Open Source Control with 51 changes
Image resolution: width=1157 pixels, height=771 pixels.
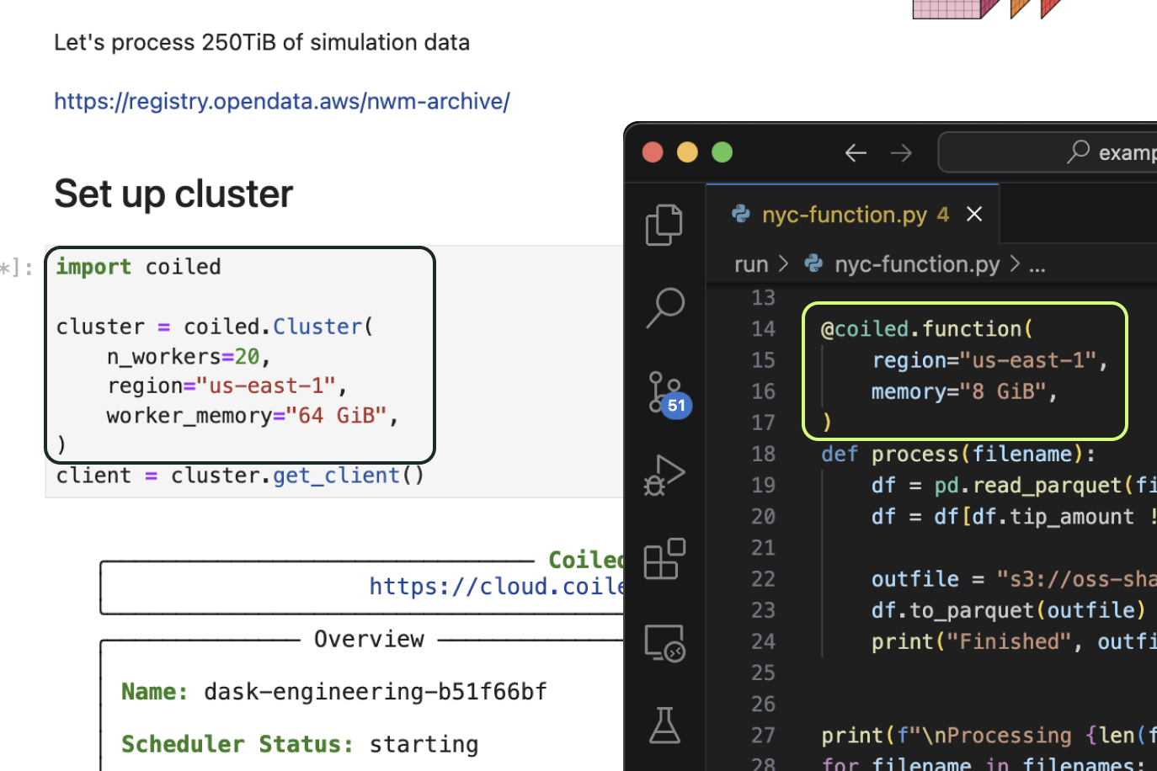click(x=669, y=394)
